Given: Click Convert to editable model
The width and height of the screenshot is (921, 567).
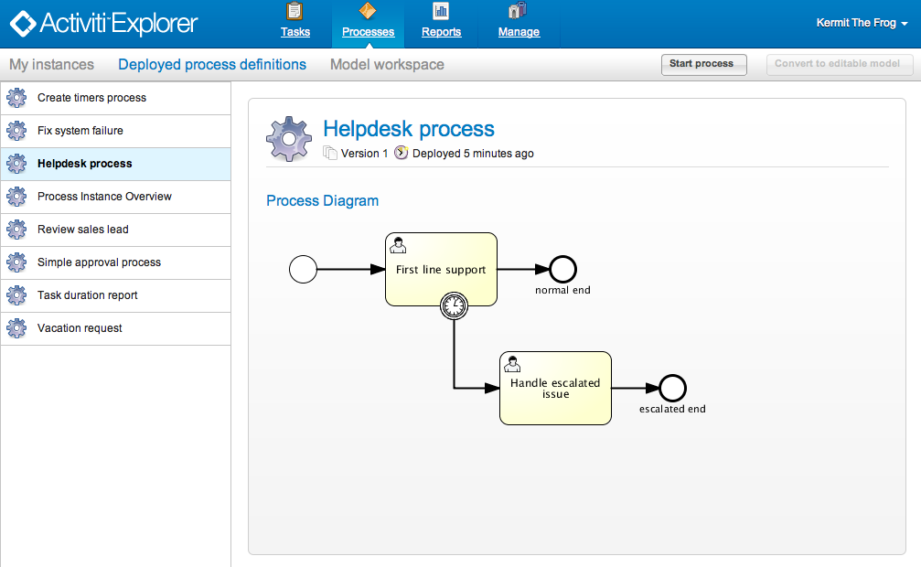Looking at the screenshot, I should pyautogui.click(x=838, y=64).
